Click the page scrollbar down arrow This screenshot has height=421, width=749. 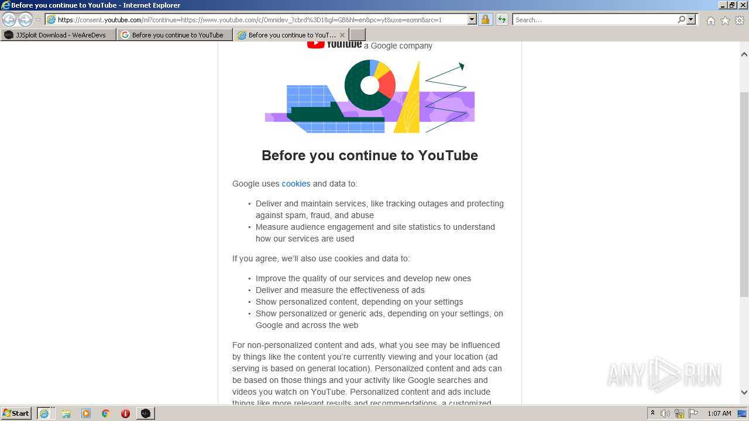[x=744, y=392]
